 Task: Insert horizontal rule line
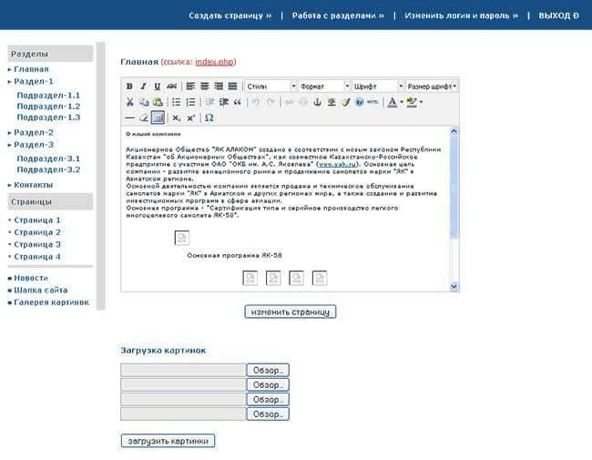click(x=129, y=118)
